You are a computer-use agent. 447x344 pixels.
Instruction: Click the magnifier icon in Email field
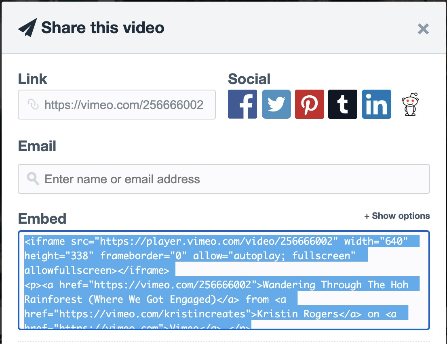(x=33, y=178)
